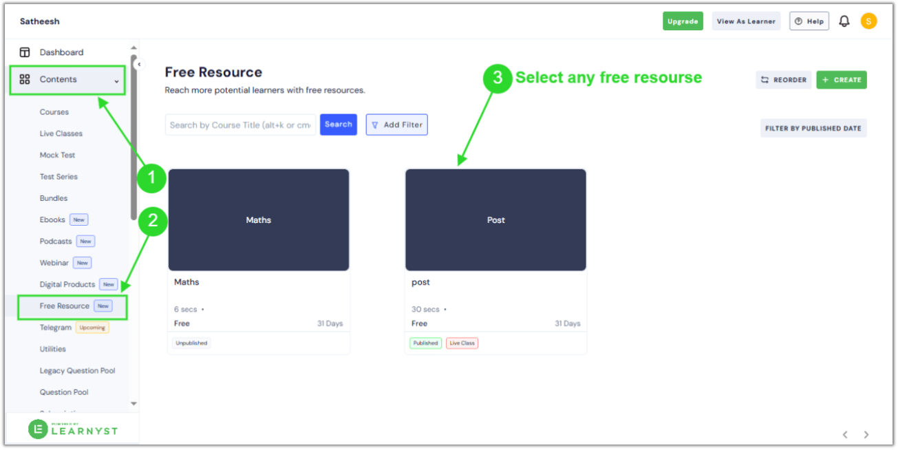The width and height of the screenshot is (907, 450).
Task: Click the 'Maths' card title text
Action: tap(186, 282)
